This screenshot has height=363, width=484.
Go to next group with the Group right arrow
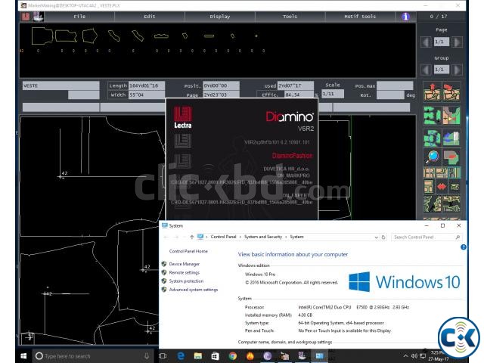coord(457,70)
